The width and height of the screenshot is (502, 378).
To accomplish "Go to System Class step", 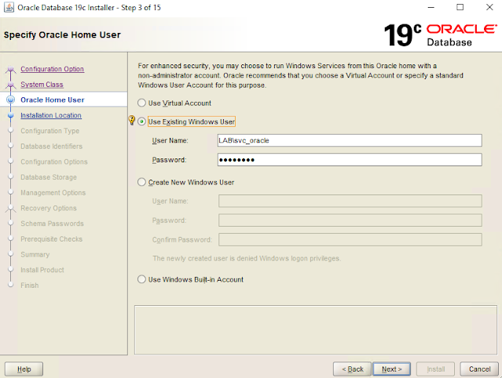I will coord(42,85).
